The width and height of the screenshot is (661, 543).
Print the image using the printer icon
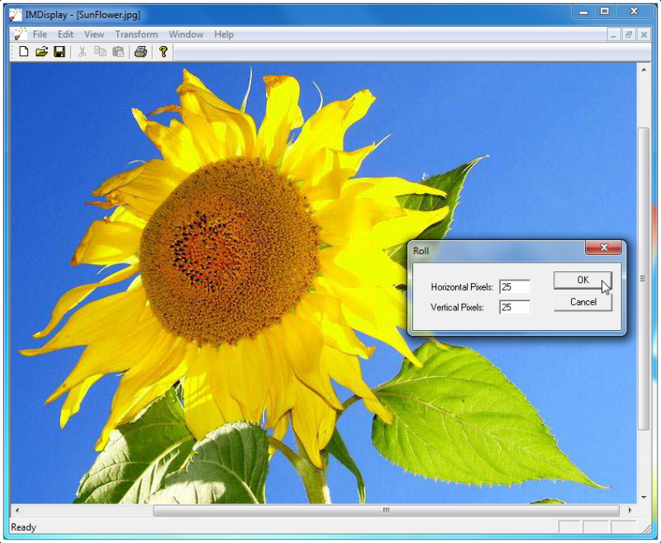tap(140, 52)
